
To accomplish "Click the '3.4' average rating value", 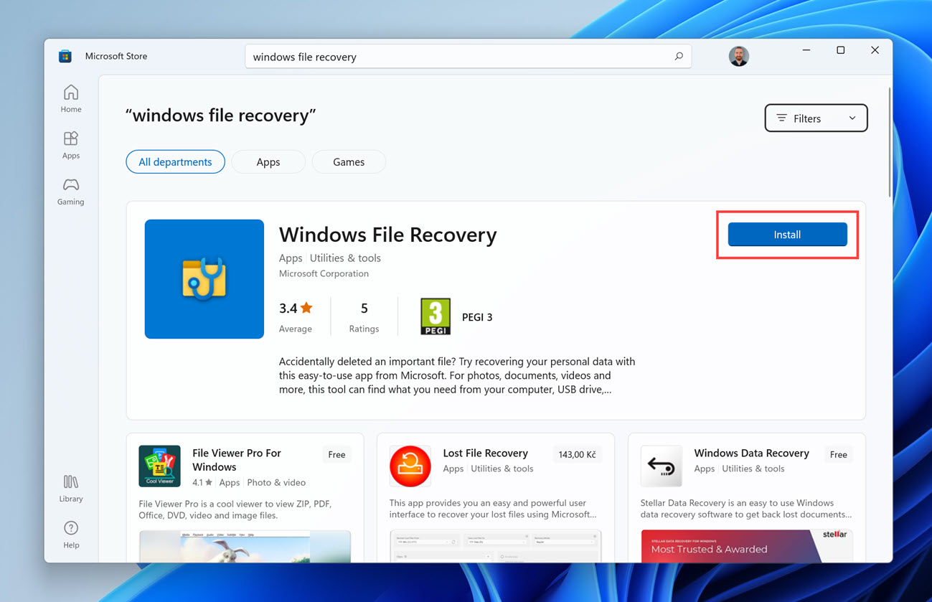I will (x=288, y=309).
